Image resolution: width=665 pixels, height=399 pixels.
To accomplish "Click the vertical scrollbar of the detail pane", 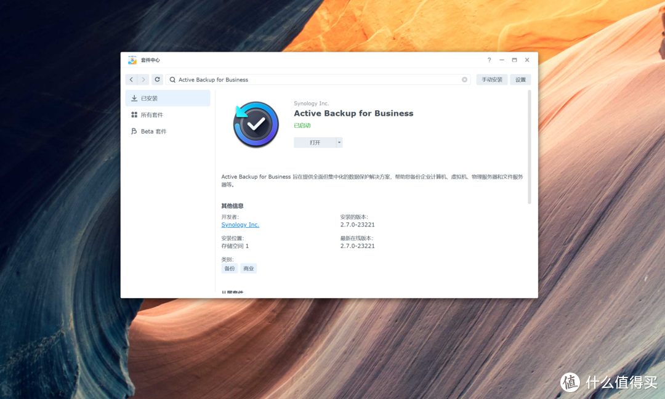I will 530,147.
